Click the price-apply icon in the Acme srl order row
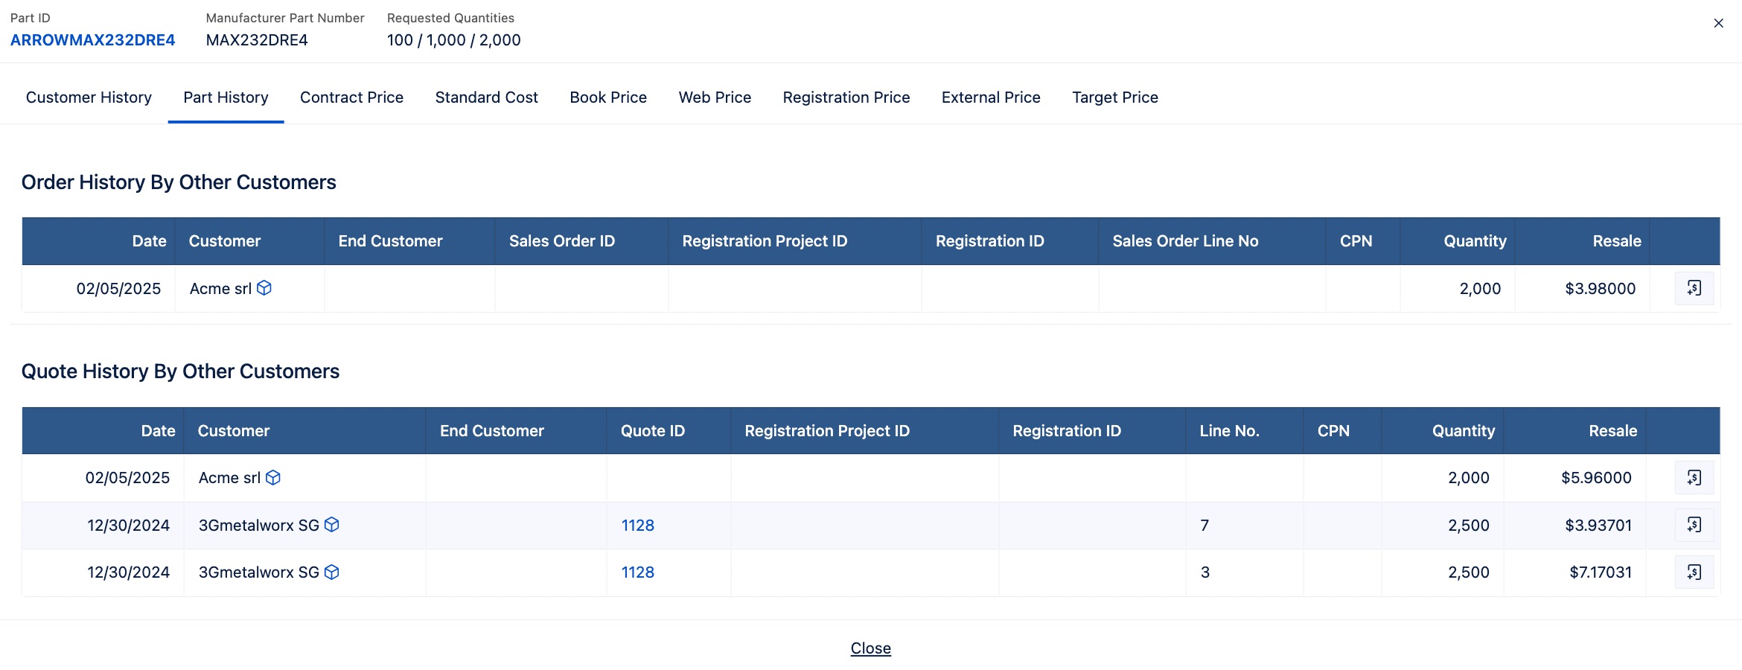The height and width of the screenshot is (670, 1742). click(x=1694, y=288)
